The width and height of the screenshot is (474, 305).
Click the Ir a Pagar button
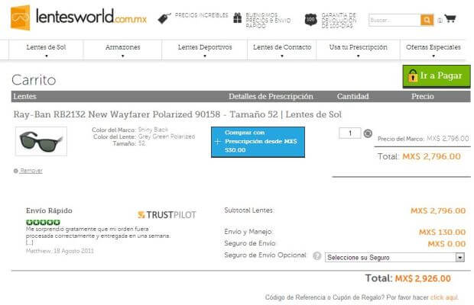click(x=437, y=76)
